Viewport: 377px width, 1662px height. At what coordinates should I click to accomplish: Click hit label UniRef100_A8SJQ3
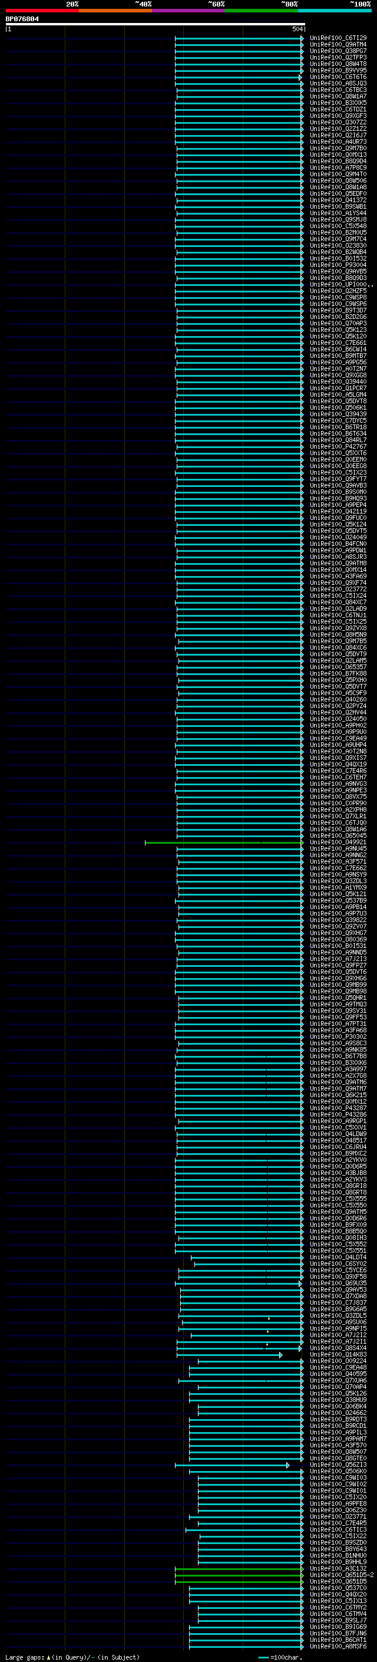[338, 83]
